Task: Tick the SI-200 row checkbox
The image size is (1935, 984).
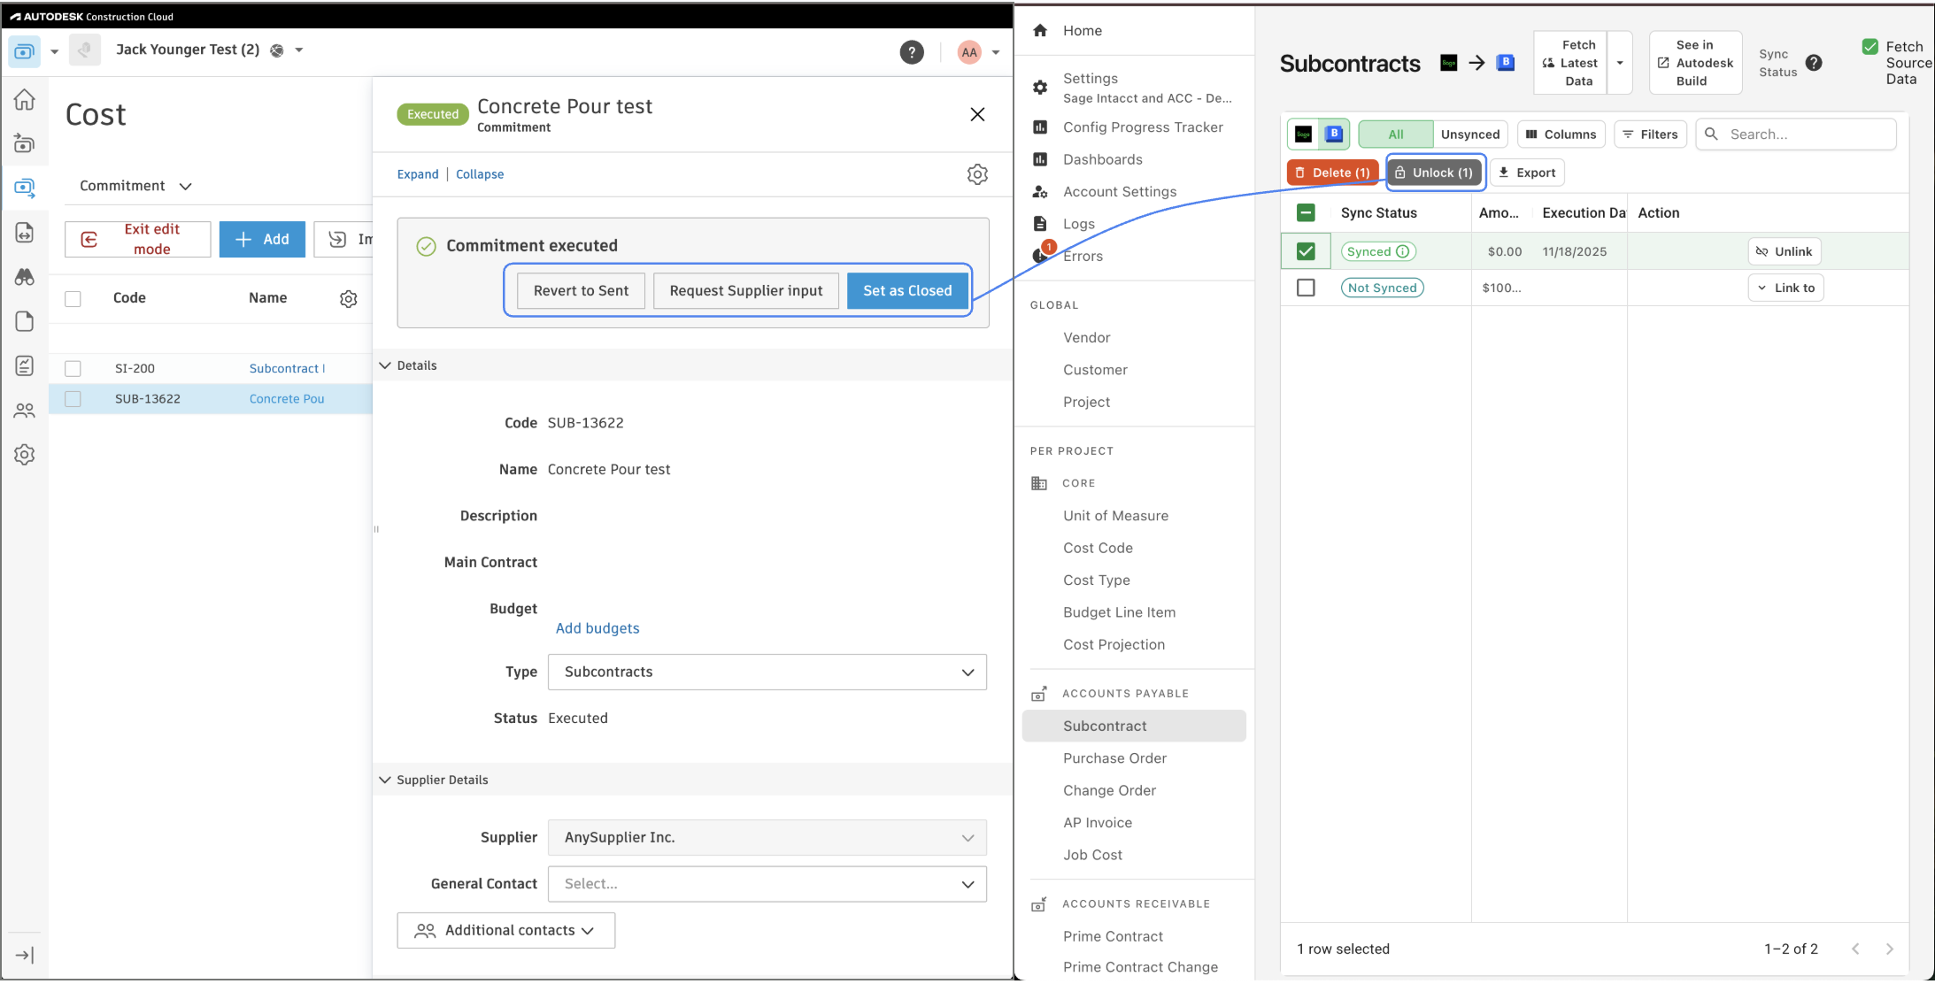Action: point(73,369)
